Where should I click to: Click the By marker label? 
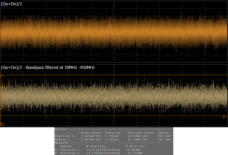pyautogui.click(x=225, y=116)
